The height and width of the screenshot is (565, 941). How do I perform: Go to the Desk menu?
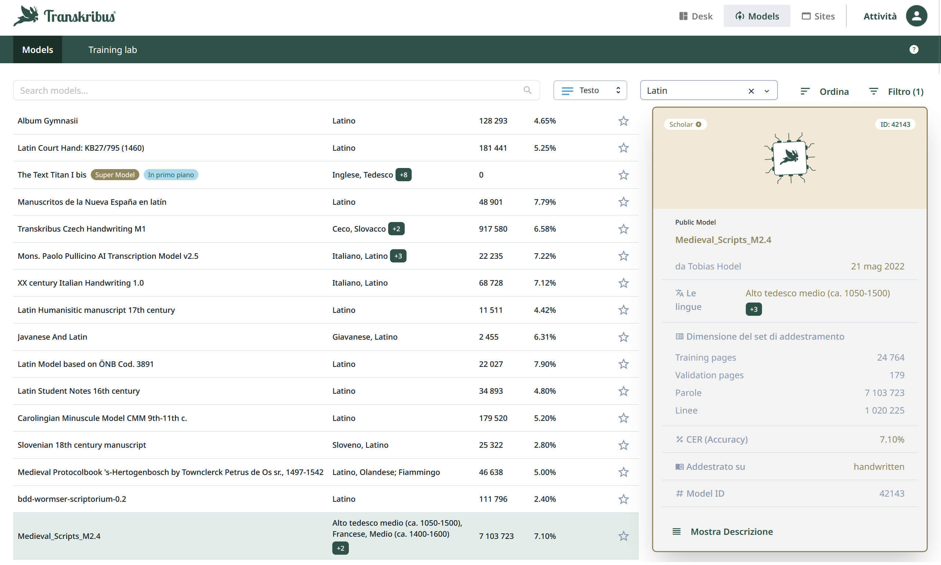695,16
